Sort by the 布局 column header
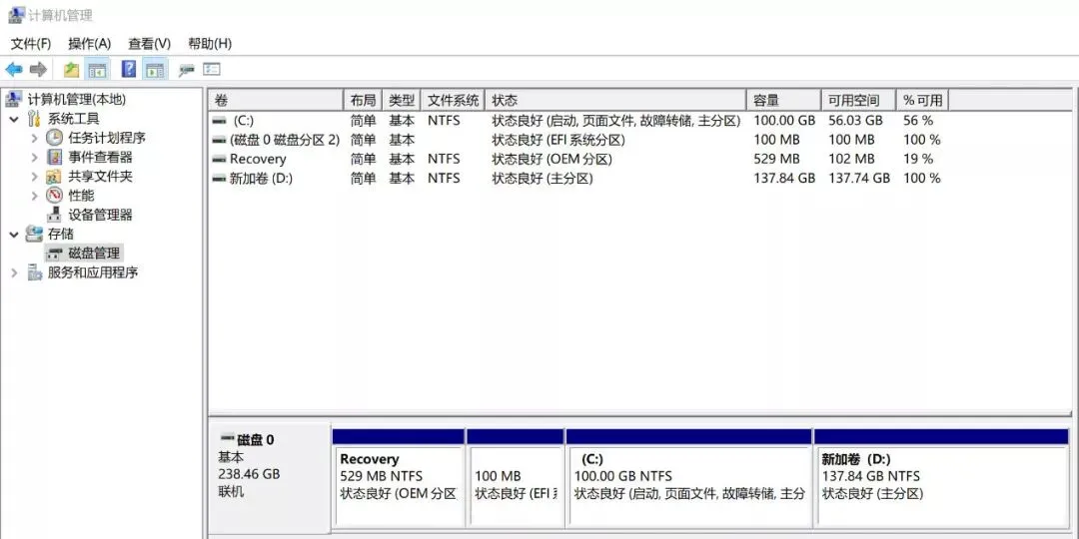This screenshot has height=539, width=1079. pyautogui.click(x=363, y=101)
